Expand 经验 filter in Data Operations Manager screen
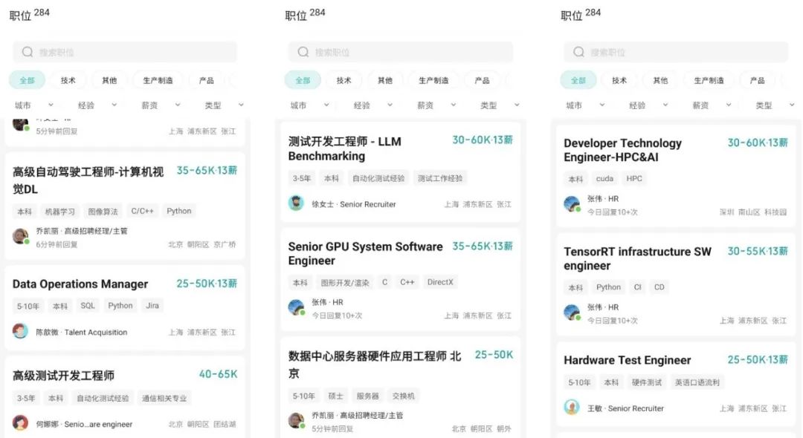 pos(97,105)
